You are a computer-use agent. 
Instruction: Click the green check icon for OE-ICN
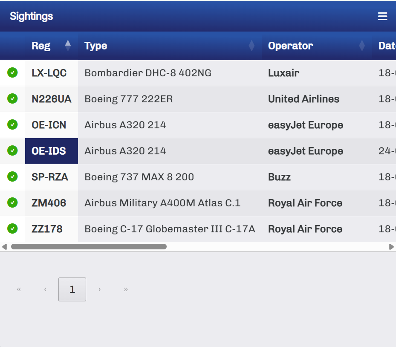tap(12, 124)
